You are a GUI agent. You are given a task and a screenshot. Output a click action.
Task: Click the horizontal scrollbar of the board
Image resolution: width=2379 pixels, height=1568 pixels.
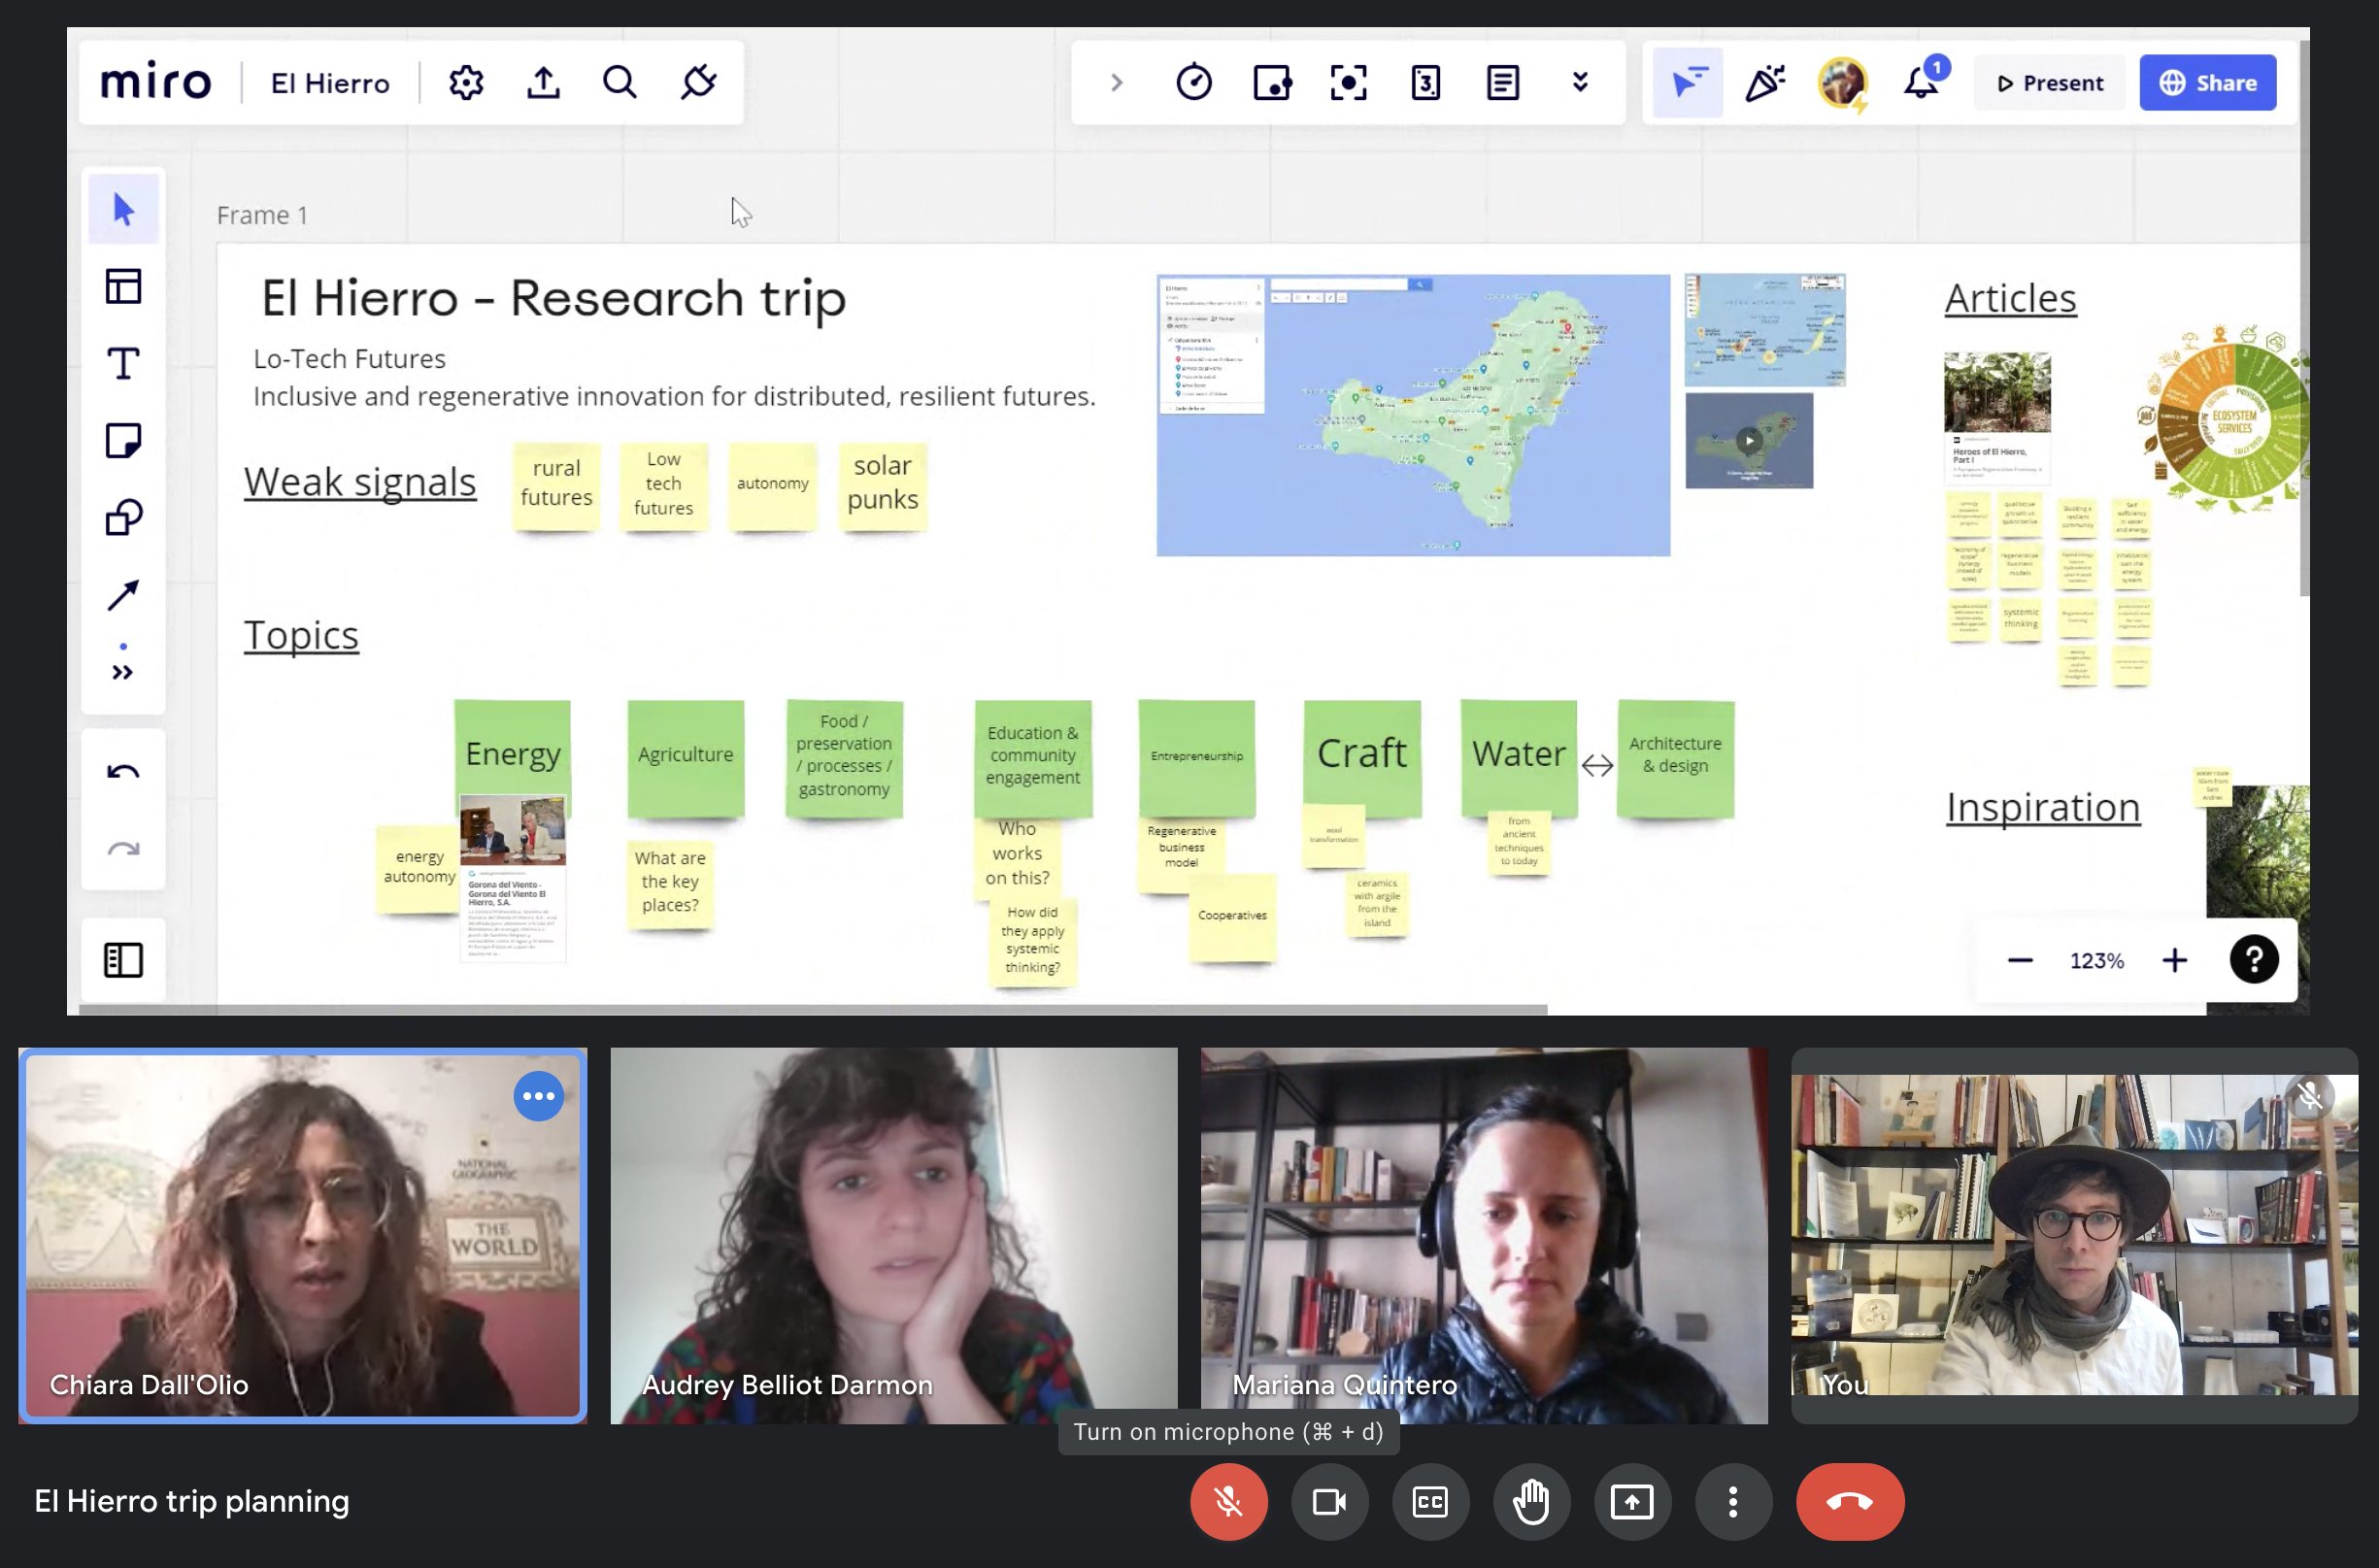point(812,1009)
